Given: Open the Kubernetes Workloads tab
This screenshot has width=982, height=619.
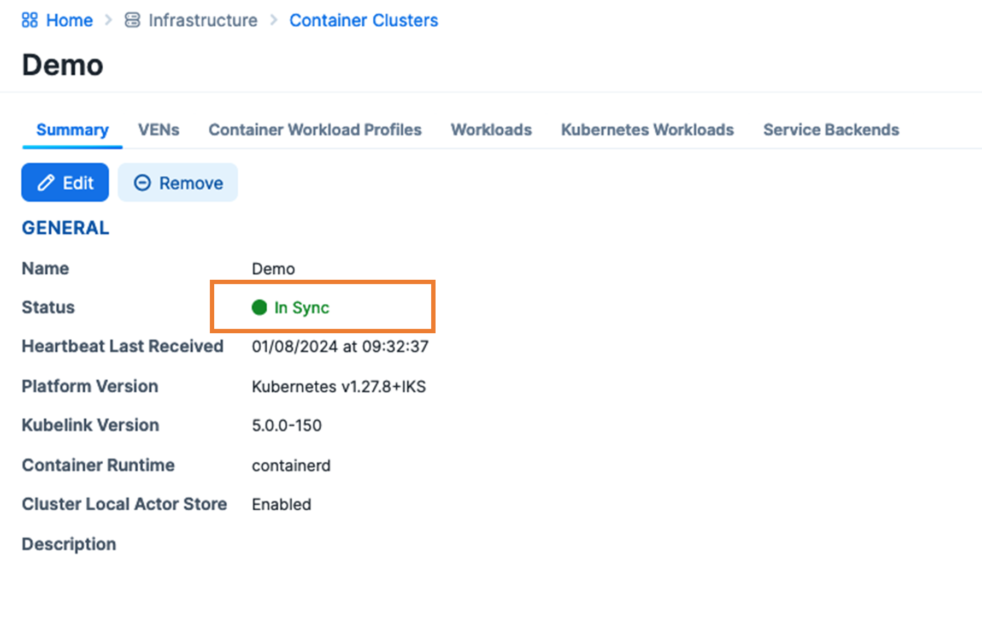Looking at the screenshot, I should (647, 130).
